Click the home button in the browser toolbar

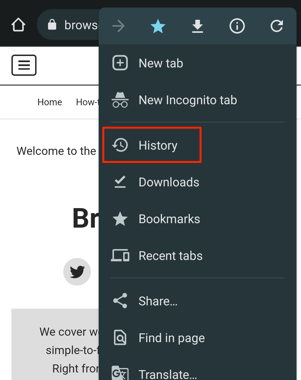18,25
